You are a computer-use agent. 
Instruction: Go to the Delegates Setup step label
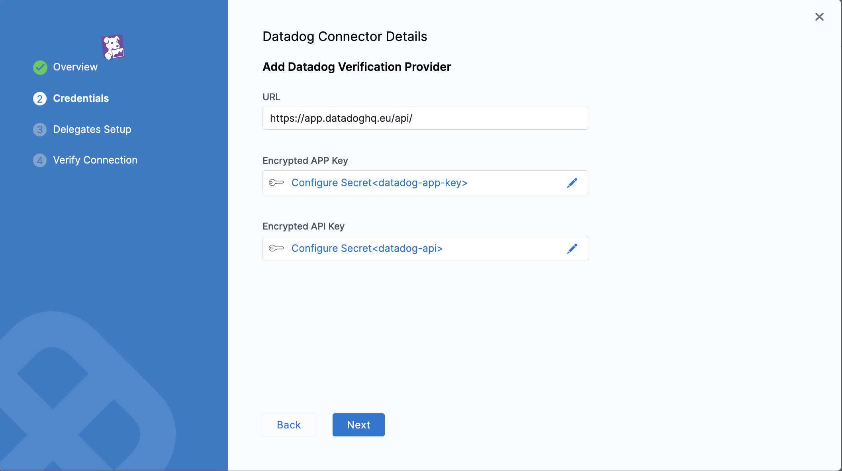click(x=92, y=129)
